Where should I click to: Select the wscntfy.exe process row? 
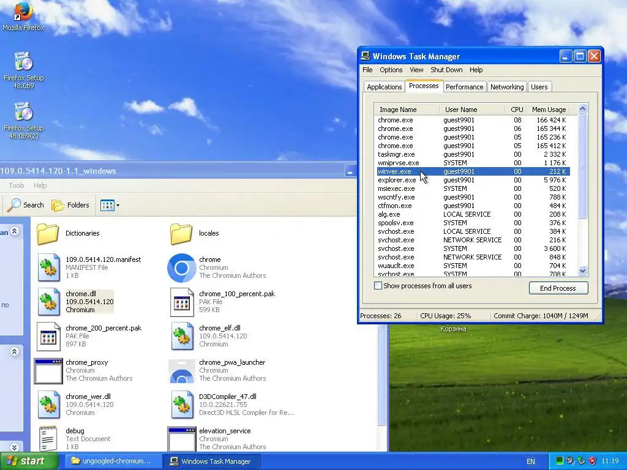[473, 197]
